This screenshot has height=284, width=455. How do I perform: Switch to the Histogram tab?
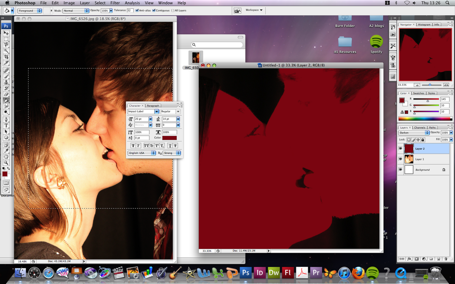pyautogui.click(x=424, y=24)
